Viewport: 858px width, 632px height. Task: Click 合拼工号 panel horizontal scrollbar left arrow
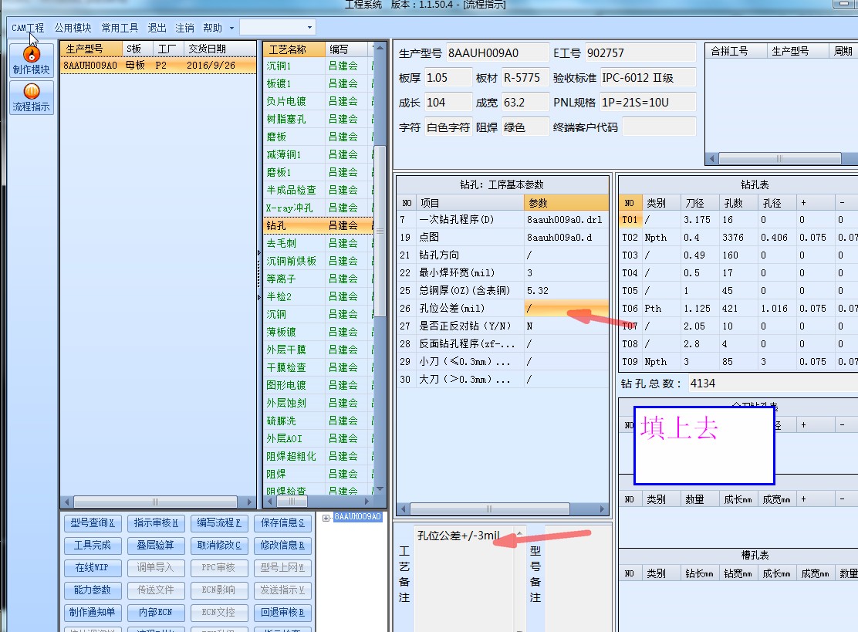pos(711,159)
